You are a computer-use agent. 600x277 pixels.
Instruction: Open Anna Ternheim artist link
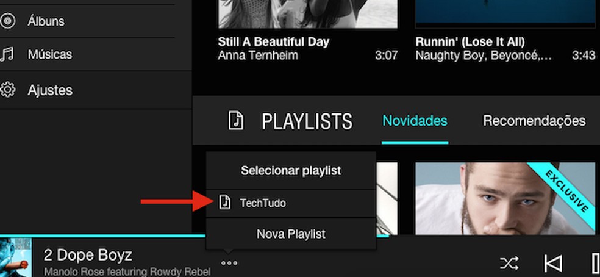(x=258, y=56)
